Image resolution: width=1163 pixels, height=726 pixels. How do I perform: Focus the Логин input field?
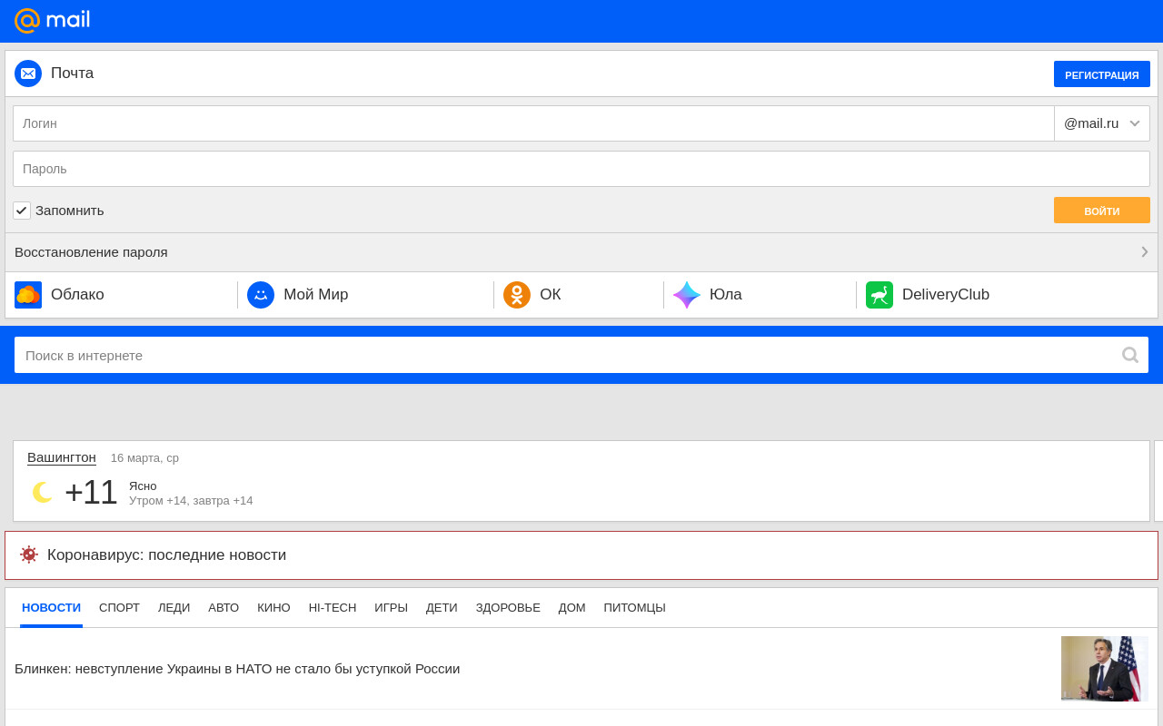pyautogui.click(x=533, y=123)
